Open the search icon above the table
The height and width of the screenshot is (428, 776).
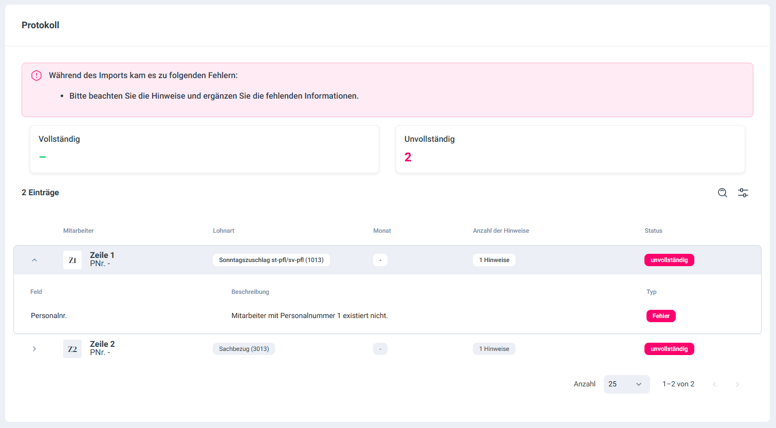(x=722, y=193)
